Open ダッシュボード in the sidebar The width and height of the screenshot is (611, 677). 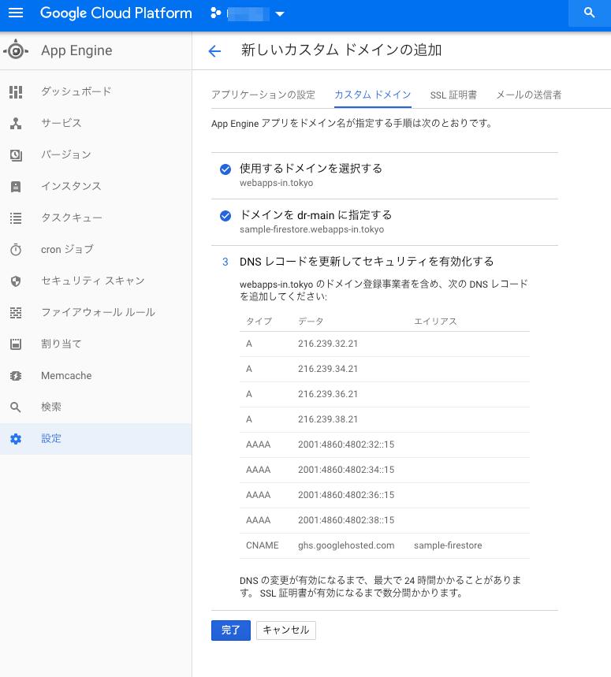(x=96, y=91)
